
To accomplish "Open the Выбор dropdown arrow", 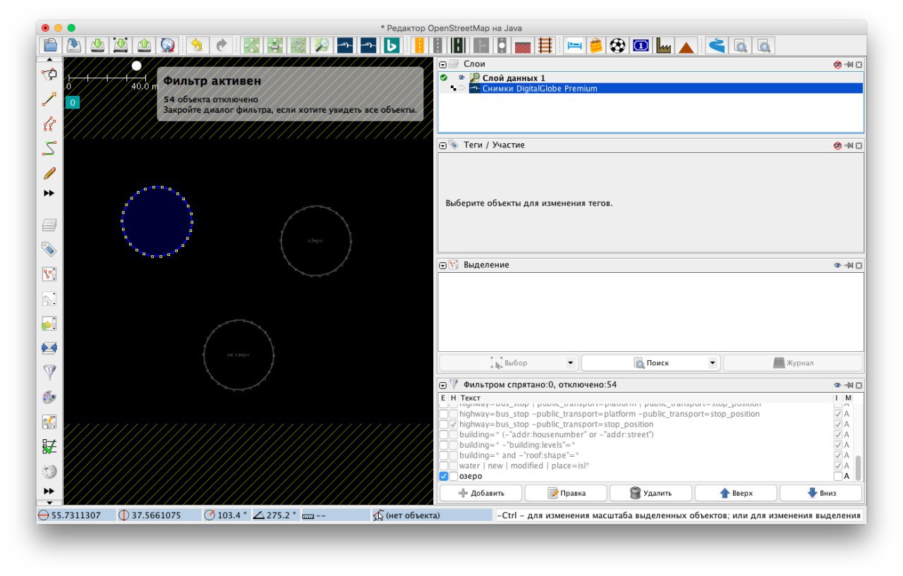I will coord(570,363).
